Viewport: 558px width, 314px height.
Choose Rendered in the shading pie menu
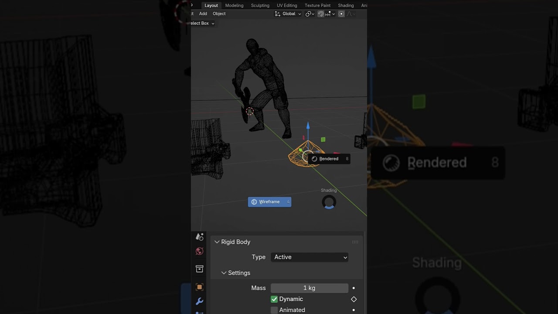[330, 159]
